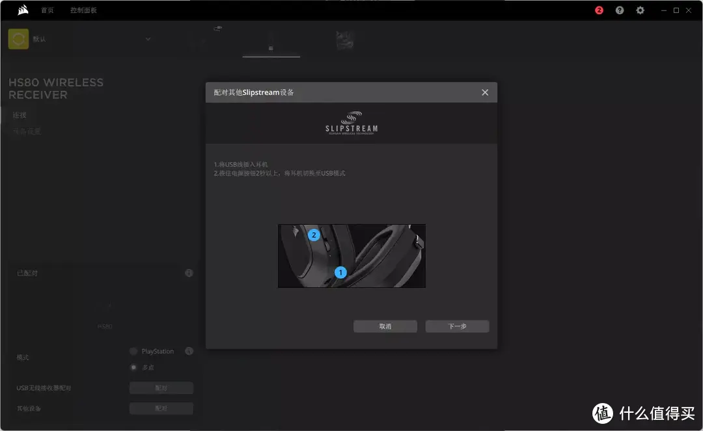This screenshot has width=703, height=431.
Task: Close the Slipstream pairing dialog
Action: click(485, 92)
